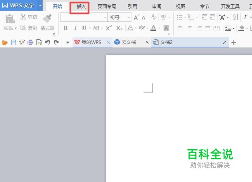Open the 视图 (View) tab
Image resolution: width=252 pixels, height=182 pixels.
[x=181, y=7]
